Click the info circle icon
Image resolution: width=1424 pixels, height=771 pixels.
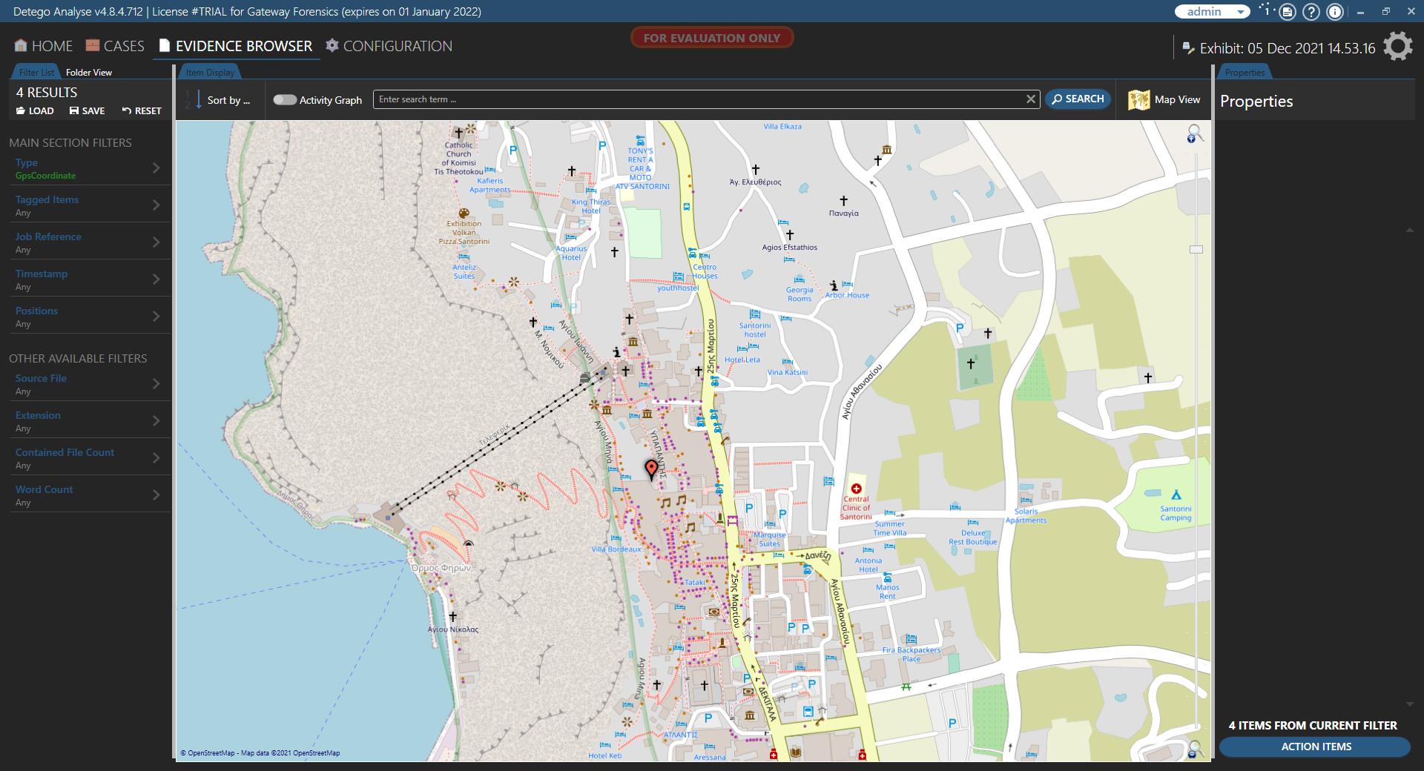coord(1335,12)
